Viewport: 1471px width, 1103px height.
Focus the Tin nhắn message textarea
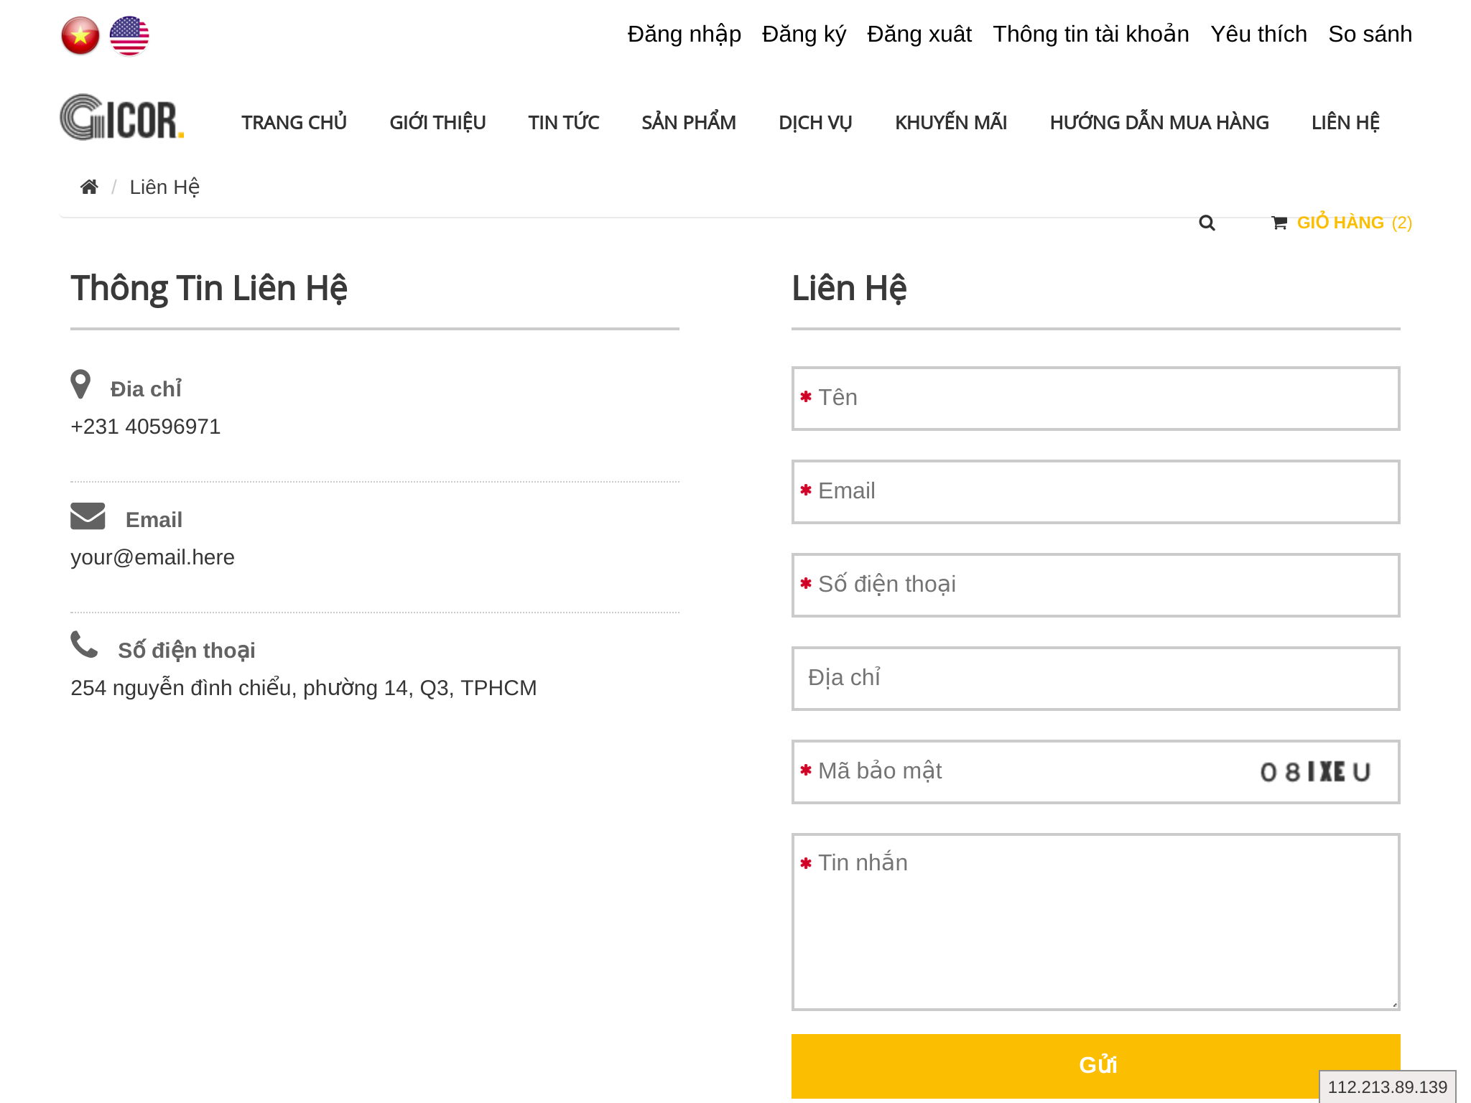(x=1095, y=922)
